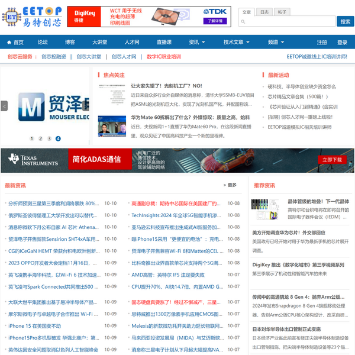Expand the 资讯 dropdown menu
355x355 pixels.
[x=196, y=43]
